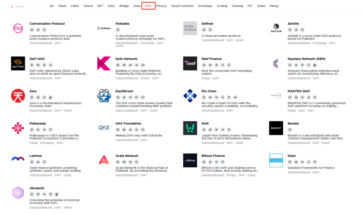Click Kylin Network's JOB icon
Viewport: 363px width, 215px height.
pos(143,65)
